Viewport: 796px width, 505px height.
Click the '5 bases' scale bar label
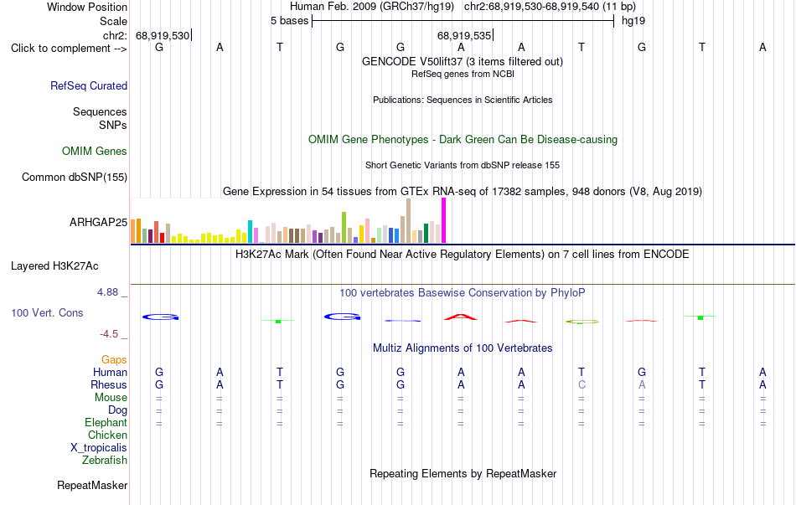pos(289,21)
